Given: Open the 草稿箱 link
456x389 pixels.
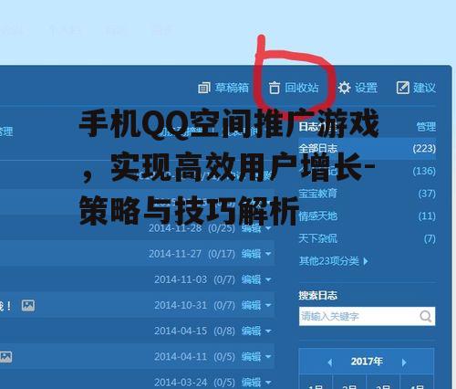Looking at the screenshot, I should (232, 88).
